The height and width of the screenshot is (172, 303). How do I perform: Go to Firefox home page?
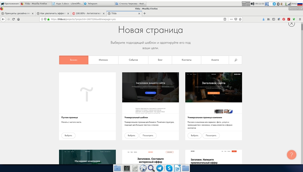[x=19, y=19]
